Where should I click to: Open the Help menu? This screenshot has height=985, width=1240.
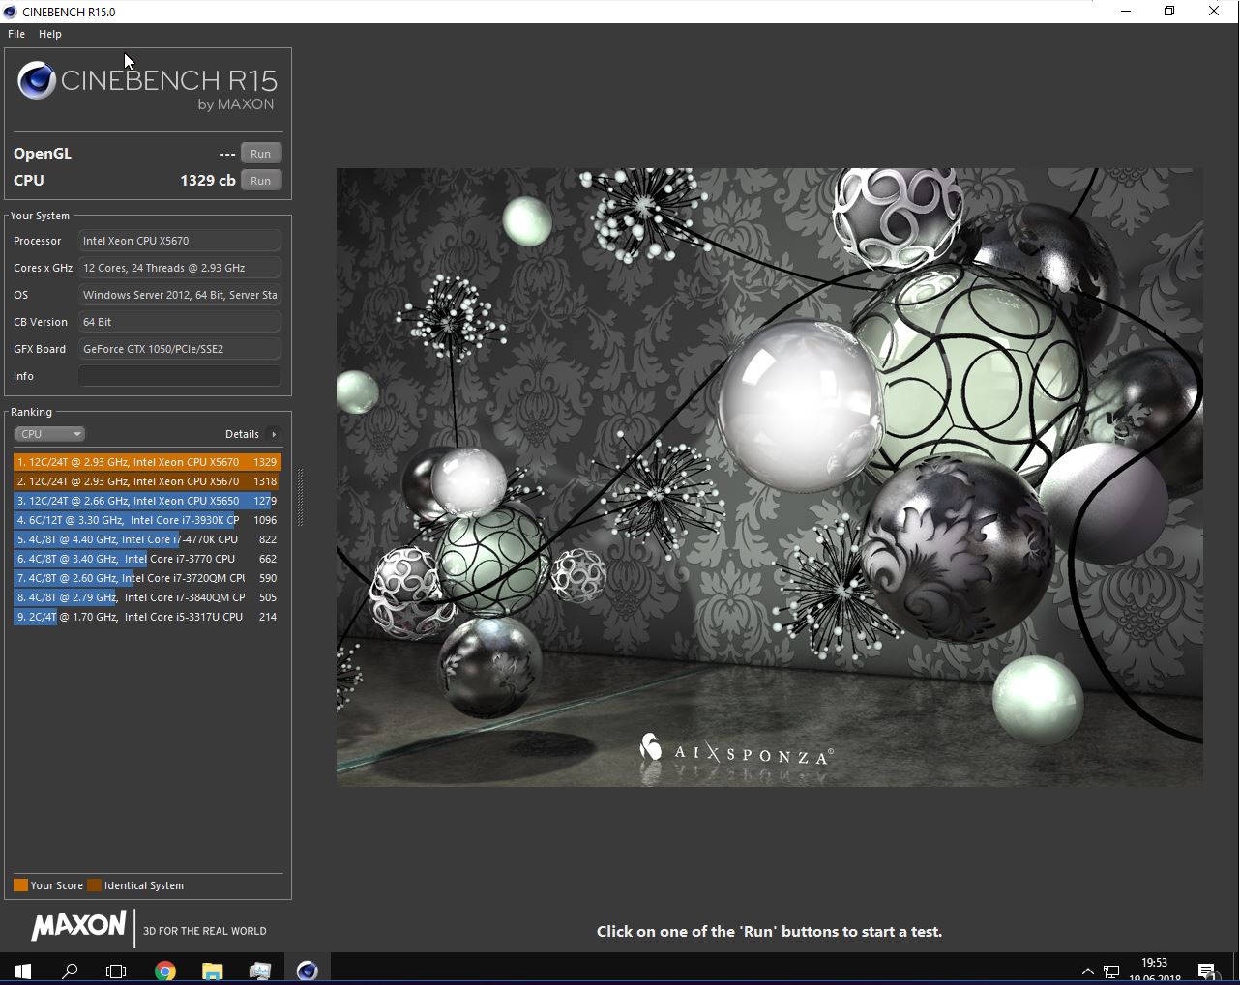click(50, 34)
